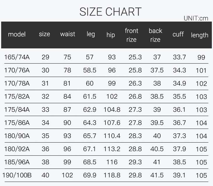
Task: Click the waist column header
Action: [x=68, y=34]
